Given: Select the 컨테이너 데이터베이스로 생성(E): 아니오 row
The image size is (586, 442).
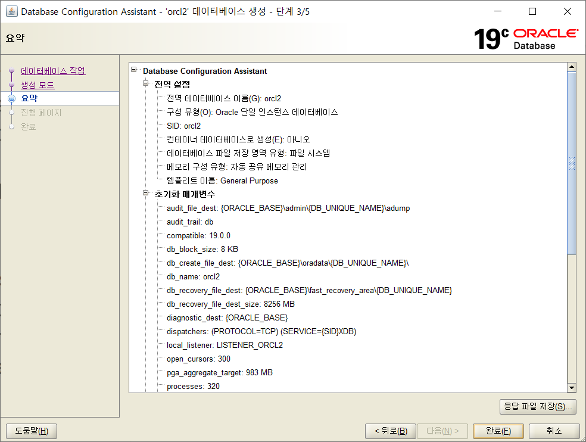Looking at the screenshot, I should [238, 139].
